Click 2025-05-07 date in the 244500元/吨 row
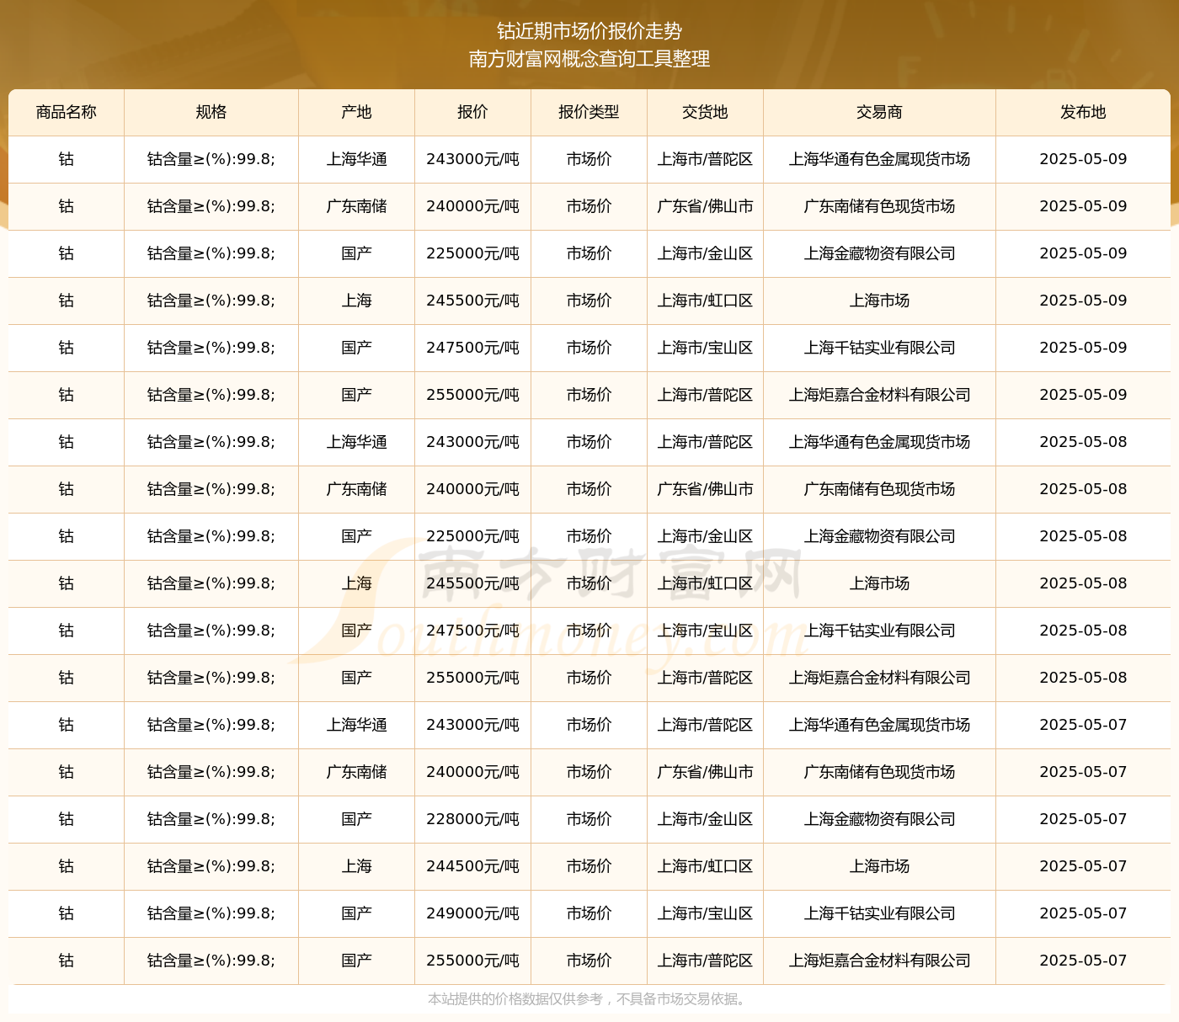This screenshot has height=1022, width=1179. [x=1083, y=866]
